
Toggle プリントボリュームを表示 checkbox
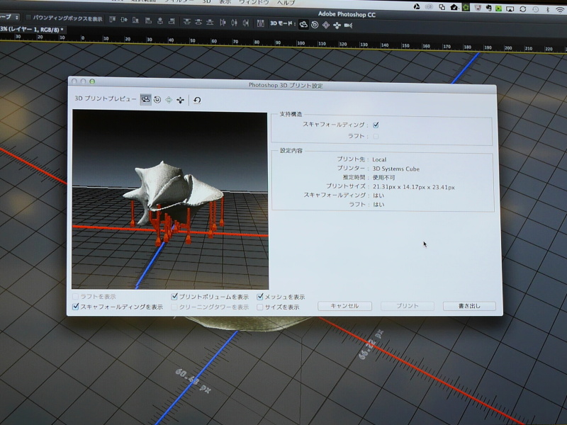point(174,296)
